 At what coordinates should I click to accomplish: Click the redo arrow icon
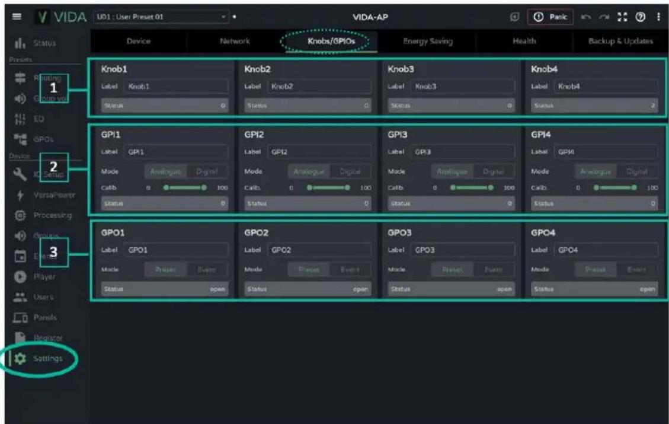604,17
